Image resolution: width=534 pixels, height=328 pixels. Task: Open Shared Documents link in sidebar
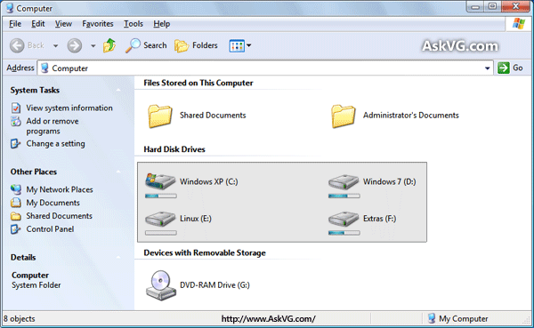[60, 216]
